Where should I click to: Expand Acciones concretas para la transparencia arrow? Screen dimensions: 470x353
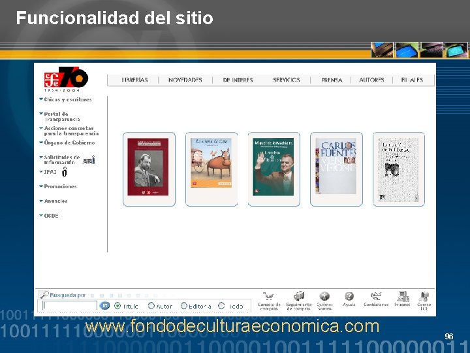(41, 128)
